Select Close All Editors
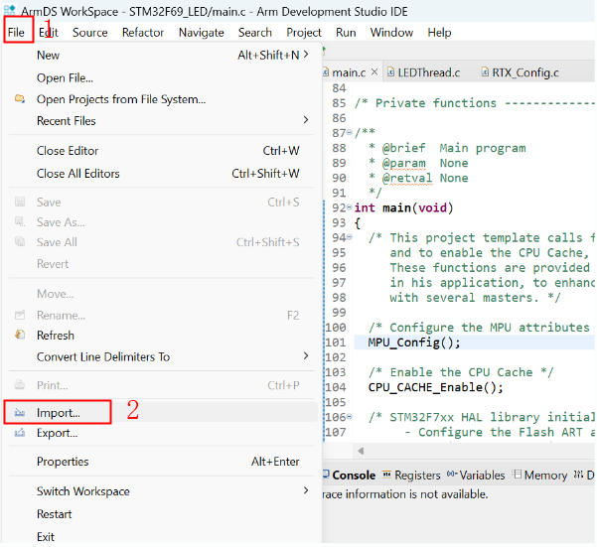This screenshot has height=547, width=597. pos(78,174)
